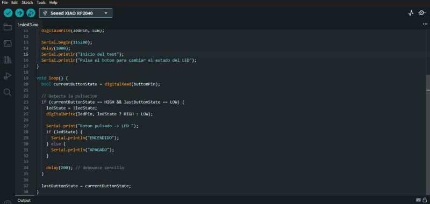Click the "Detecta la pulsacion" comment
Screen dimensions: 430x204
tap(69, 96)
